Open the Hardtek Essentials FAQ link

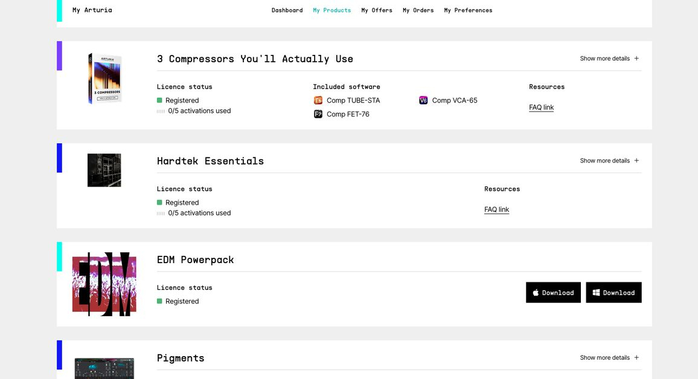[x=496, y=209]
